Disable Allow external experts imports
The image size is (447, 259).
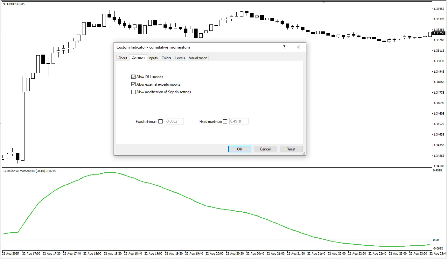134,84
